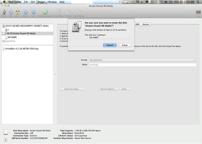
Task: Click the Master Boot Record value
Action: 83,138
